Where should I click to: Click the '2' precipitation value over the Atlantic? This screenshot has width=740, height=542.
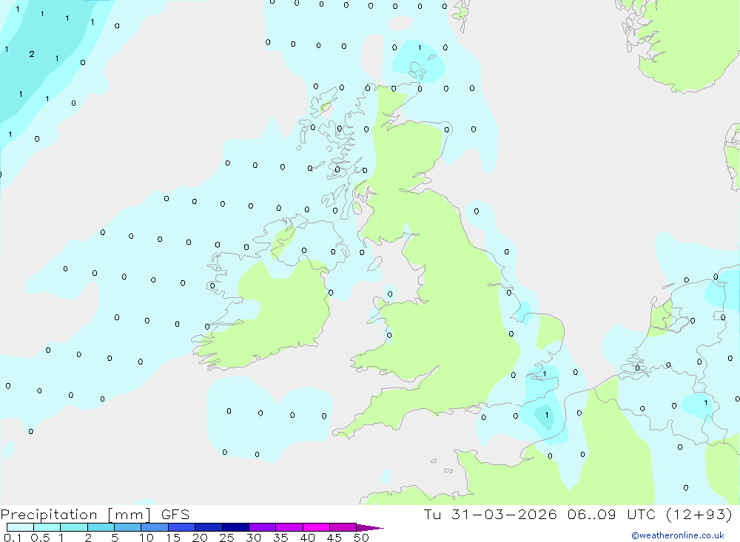tap(32, 54)
